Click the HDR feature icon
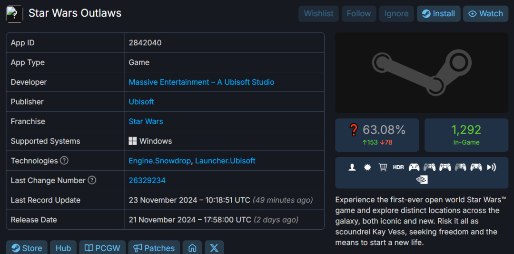 click(398, 167)
